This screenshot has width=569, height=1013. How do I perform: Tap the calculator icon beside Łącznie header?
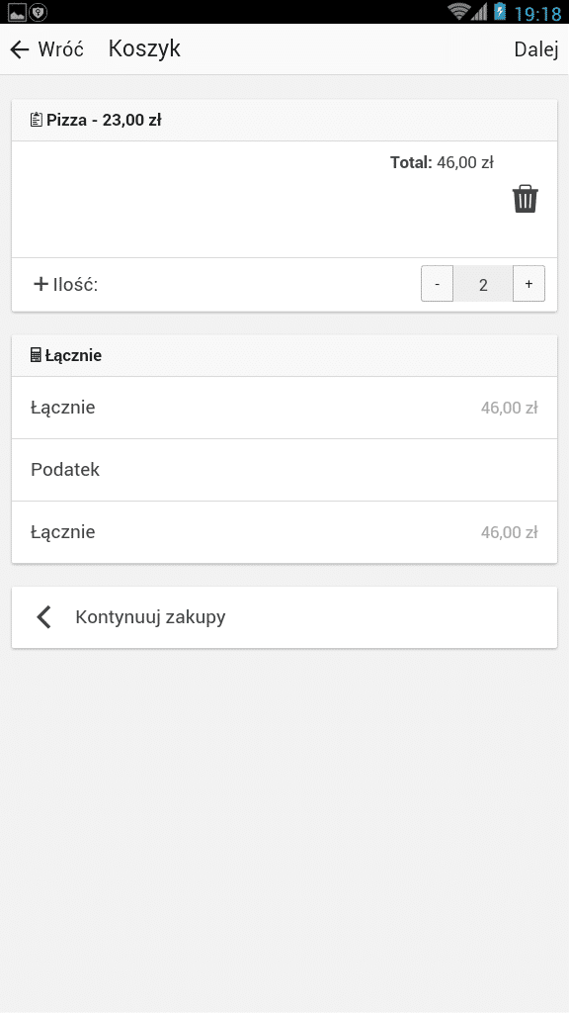coord(37,355)
